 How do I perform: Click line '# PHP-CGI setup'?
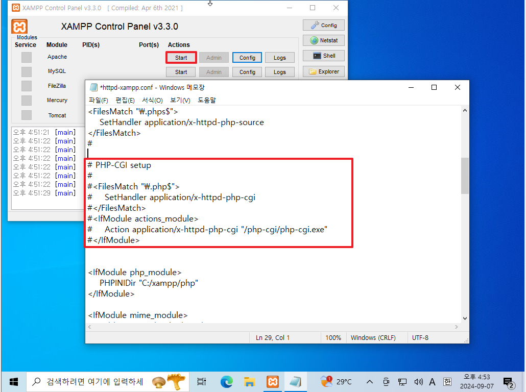[x=119, y=165]
